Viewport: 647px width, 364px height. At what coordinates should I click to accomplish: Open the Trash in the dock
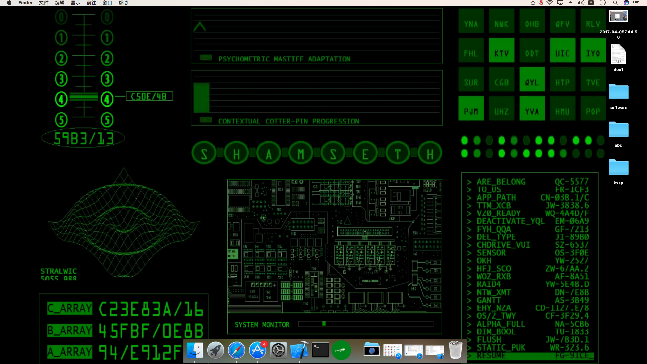pos(455,350)
